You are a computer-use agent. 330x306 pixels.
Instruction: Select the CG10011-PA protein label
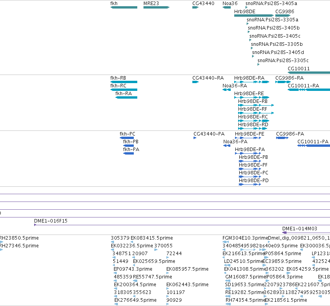[x=313, y=142]
